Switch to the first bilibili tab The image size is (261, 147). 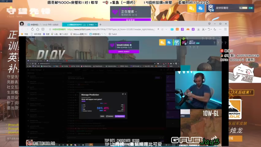click(44, 24)
